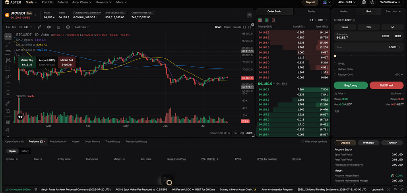Click the TradingView logo on chart

tap(21, 117)
